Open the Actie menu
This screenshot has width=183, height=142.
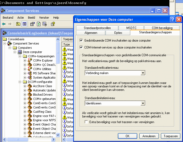[20, 18]
